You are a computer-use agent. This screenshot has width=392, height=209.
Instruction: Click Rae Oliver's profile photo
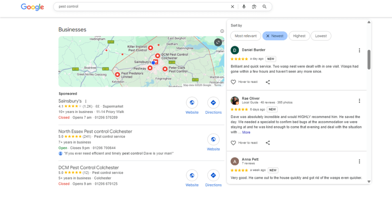[x=234, y=101]
